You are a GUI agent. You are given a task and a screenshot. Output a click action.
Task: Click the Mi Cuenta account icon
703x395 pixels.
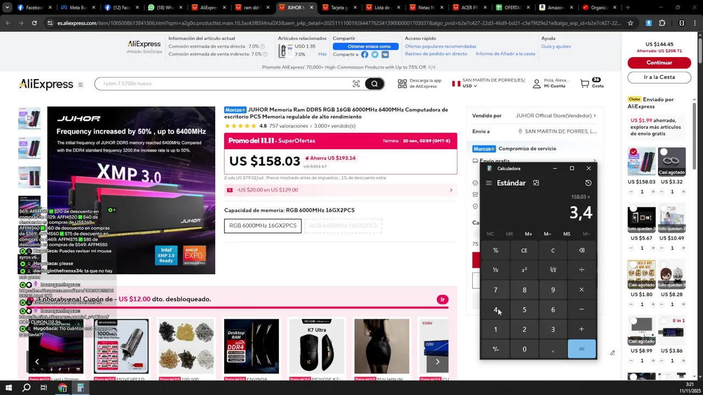[537, 83]
